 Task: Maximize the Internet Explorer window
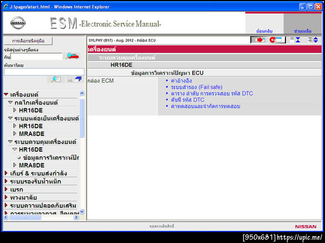click(x=310, y=6)
